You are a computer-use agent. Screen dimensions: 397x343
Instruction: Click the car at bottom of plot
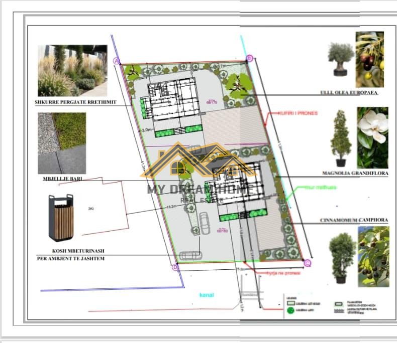190,255
